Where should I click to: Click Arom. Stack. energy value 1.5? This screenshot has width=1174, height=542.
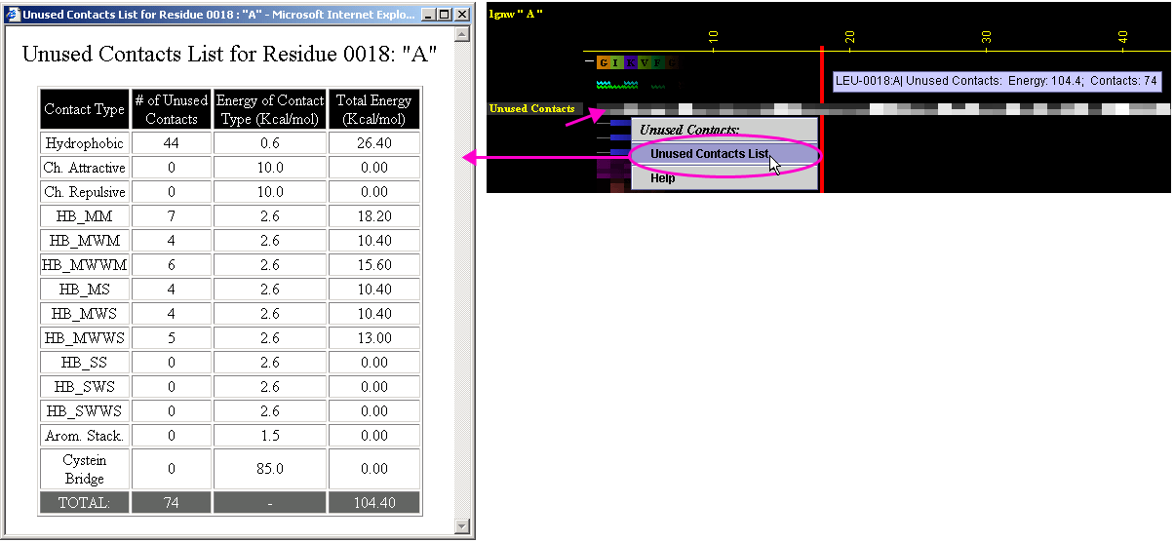(x=270, y=436)
